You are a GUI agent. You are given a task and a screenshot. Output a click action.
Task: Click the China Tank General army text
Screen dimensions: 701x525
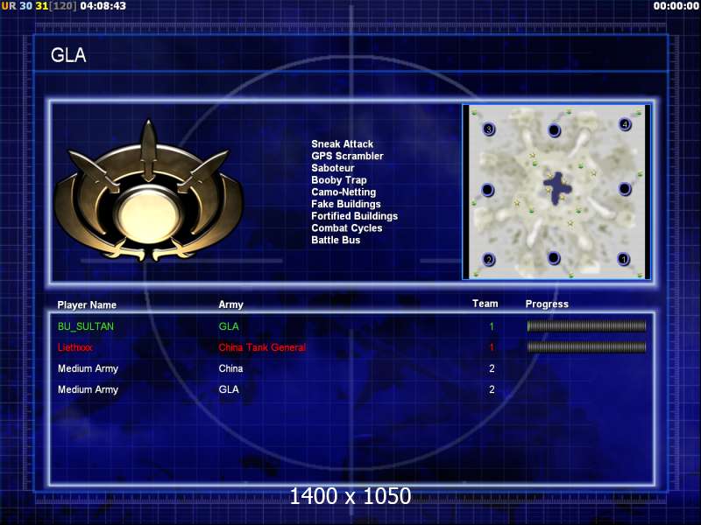pos(262,347)
